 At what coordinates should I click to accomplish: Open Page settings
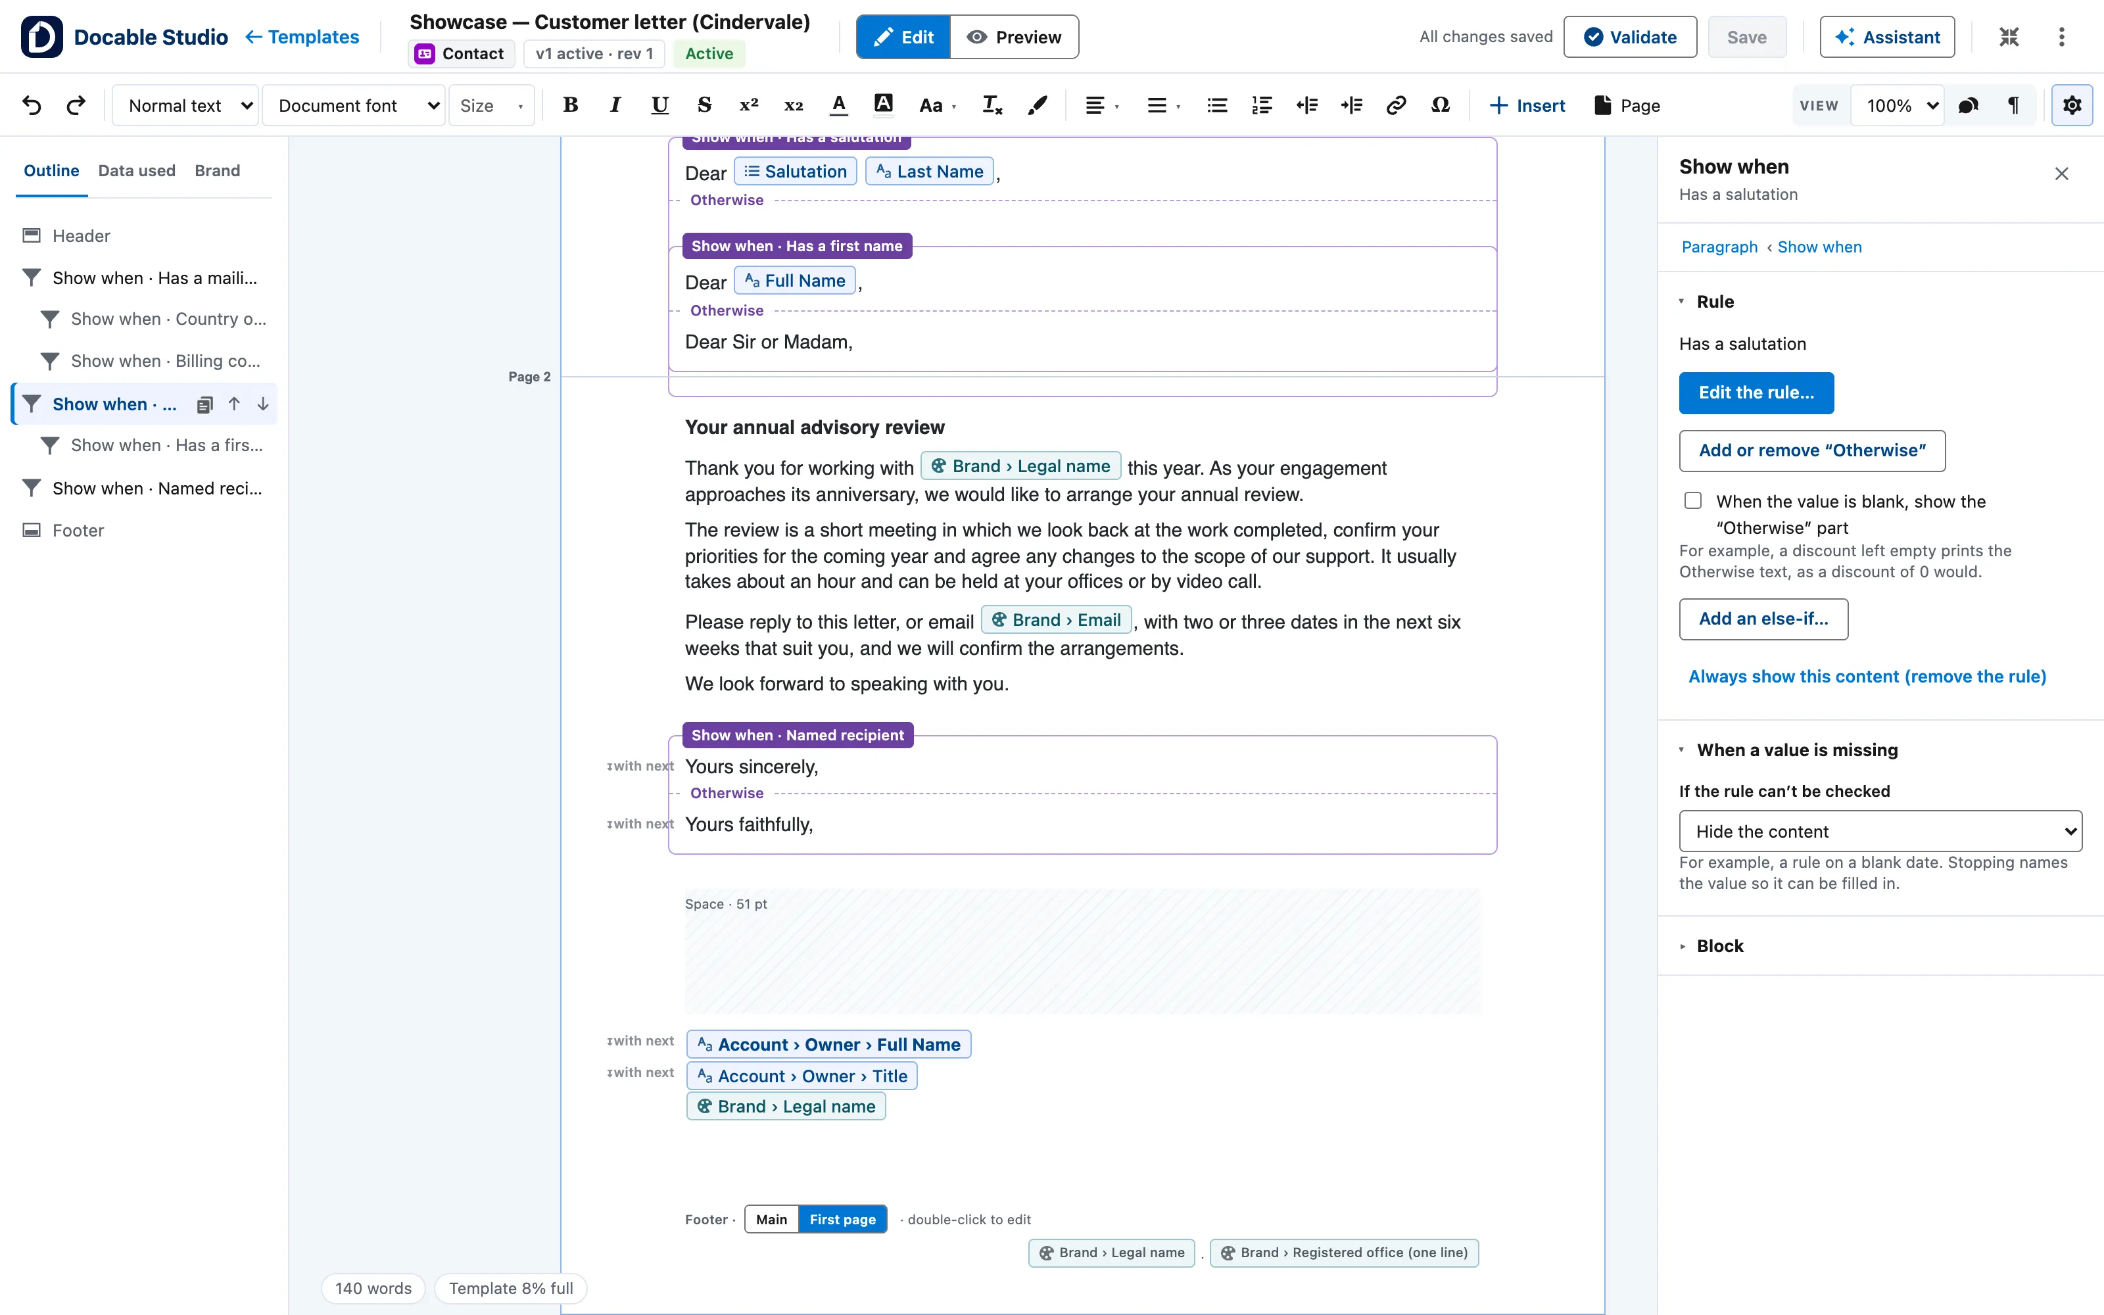1627,105
